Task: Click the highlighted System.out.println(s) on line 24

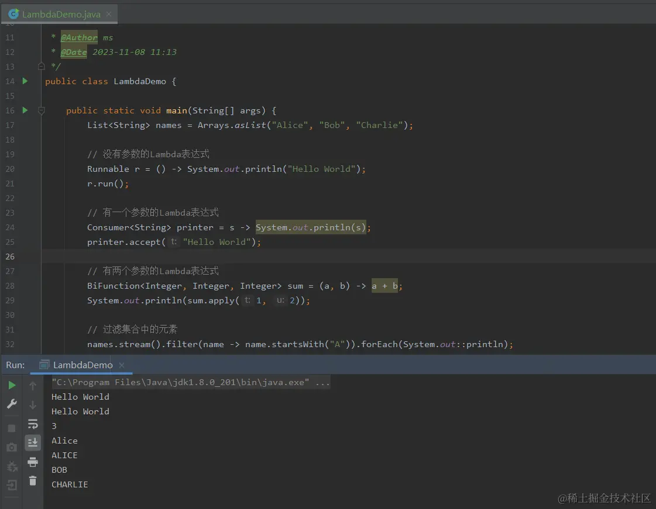Action: (x=311, y=227)
